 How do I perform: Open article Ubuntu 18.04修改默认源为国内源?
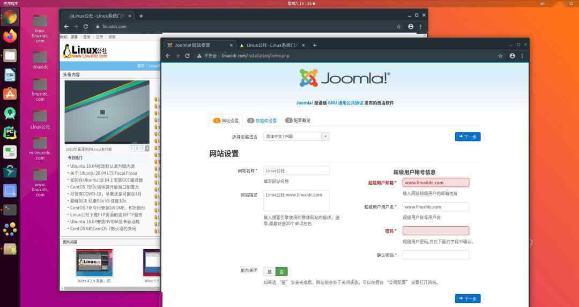pyautogui.click(x=102, y=166)
